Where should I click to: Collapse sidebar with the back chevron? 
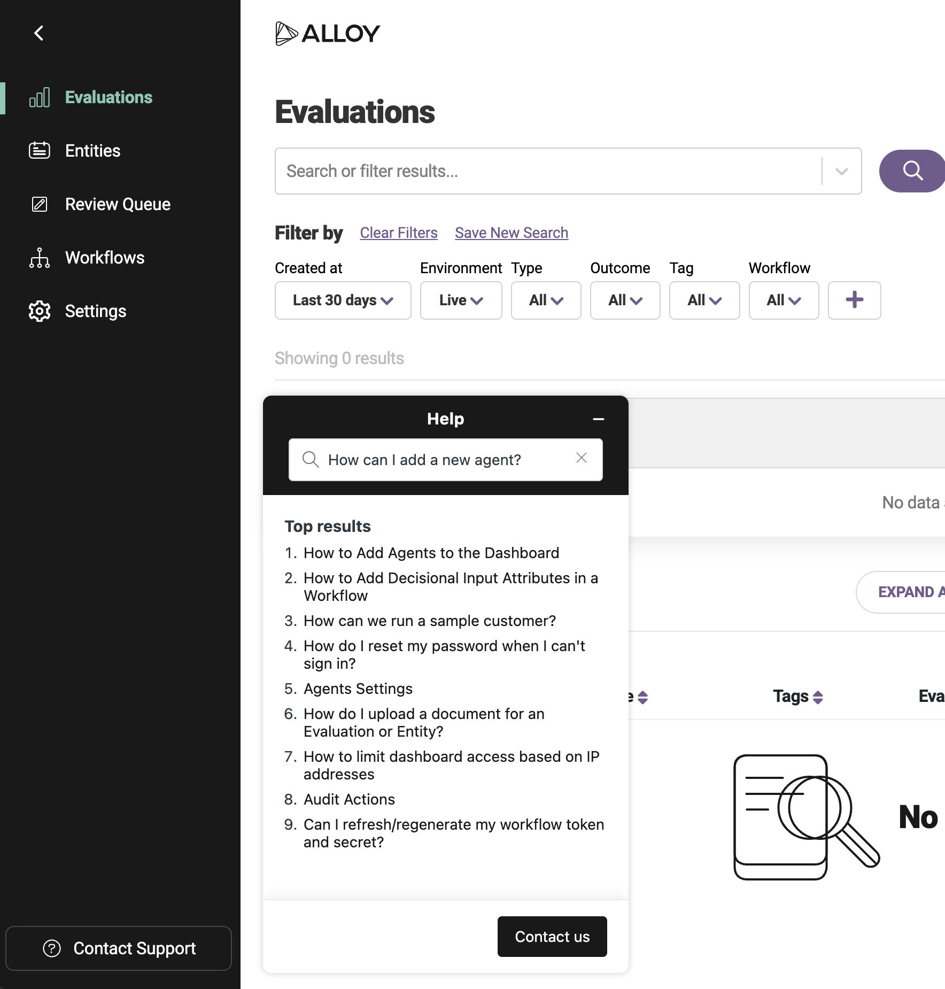(x=39, y=33)
